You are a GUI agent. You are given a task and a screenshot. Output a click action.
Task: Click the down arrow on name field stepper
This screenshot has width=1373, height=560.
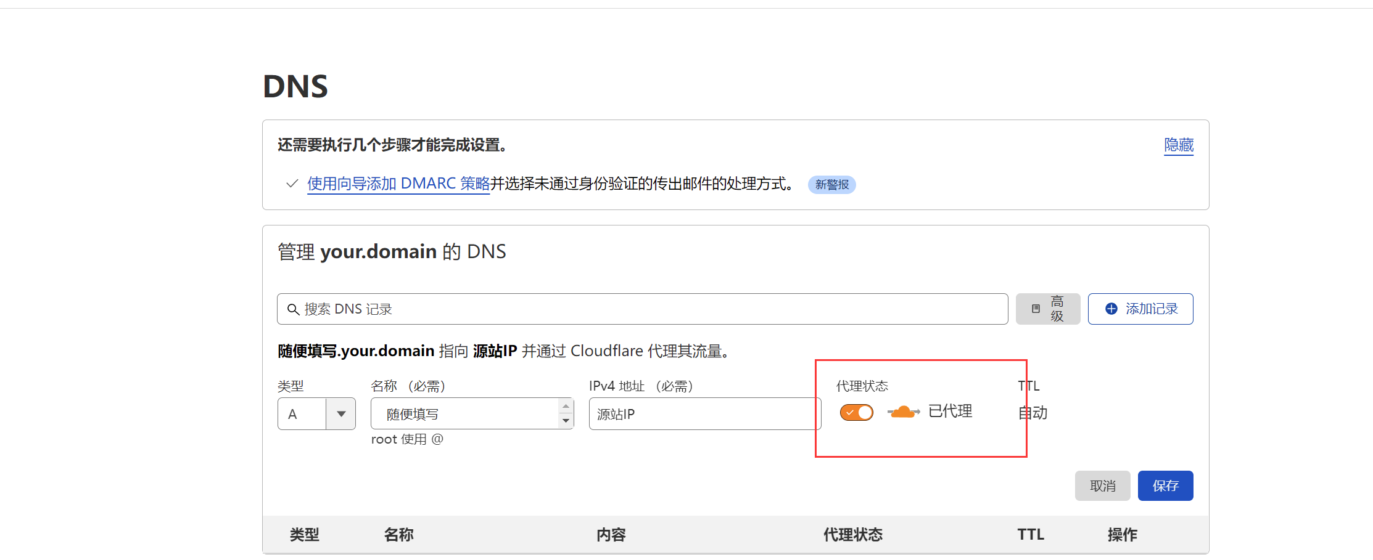pos(566,422)
